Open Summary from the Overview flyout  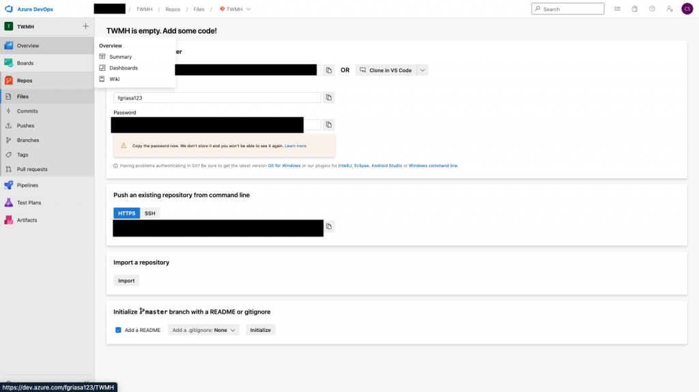pos(134,57)
